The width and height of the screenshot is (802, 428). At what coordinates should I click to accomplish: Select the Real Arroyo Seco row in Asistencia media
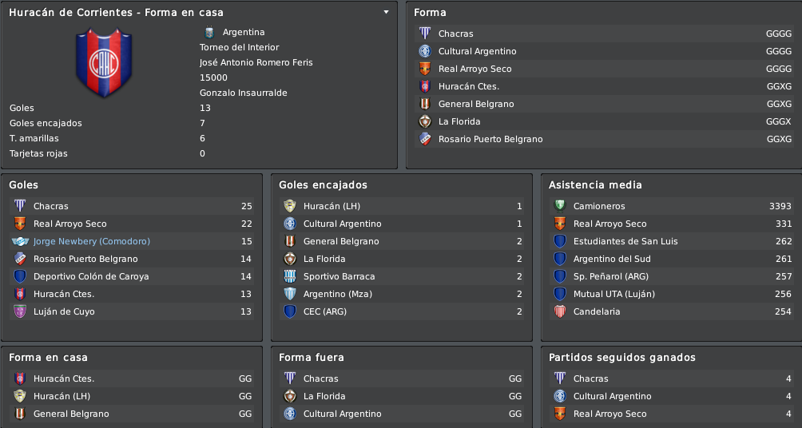pos(672,224)
